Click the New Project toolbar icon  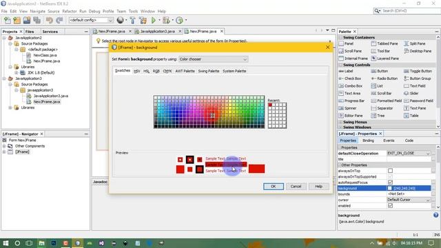click(17, 20)
